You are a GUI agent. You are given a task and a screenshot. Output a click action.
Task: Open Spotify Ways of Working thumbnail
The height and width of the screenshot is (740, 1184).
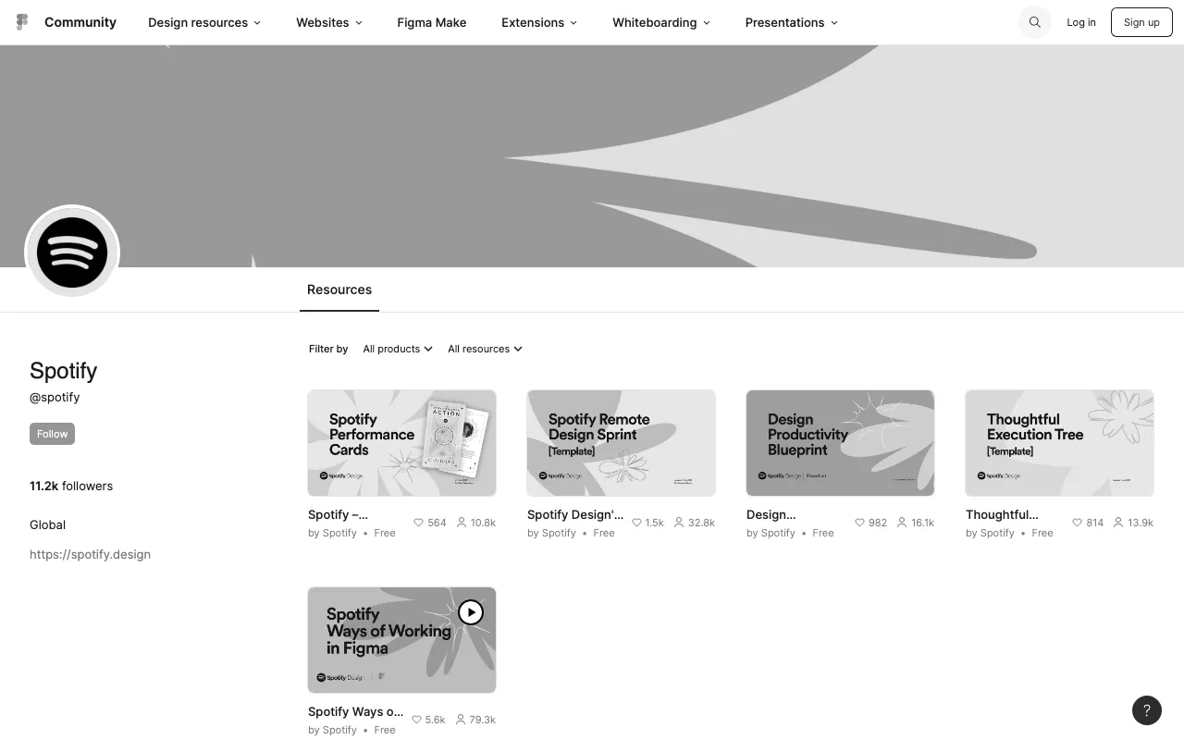click(401, 640)
